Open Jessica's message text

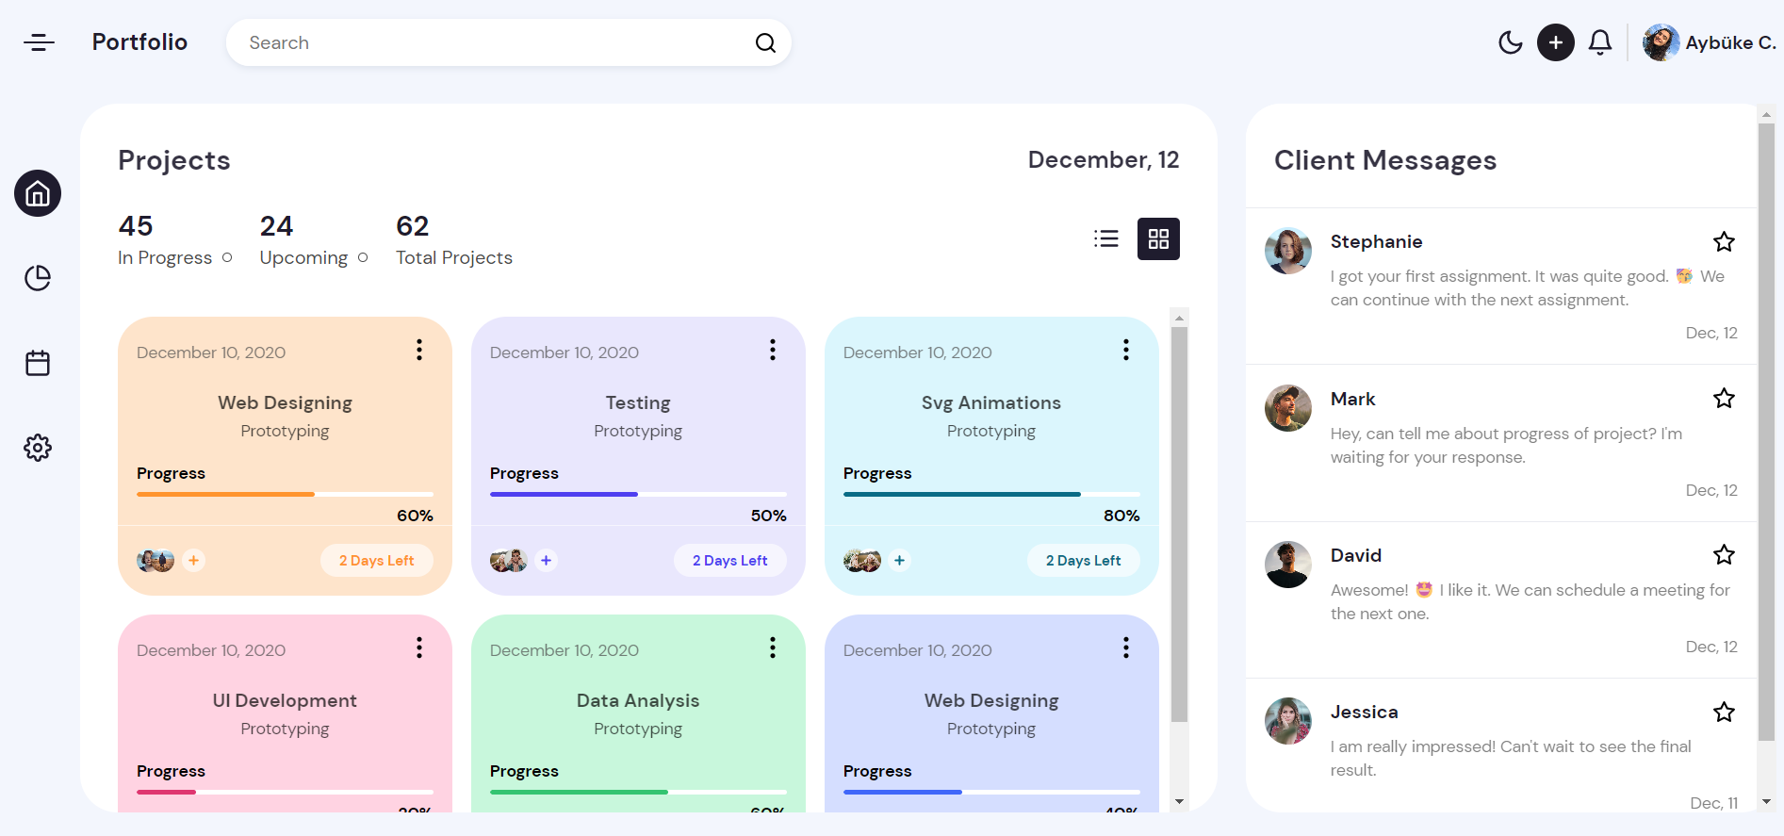(1511, 758)
